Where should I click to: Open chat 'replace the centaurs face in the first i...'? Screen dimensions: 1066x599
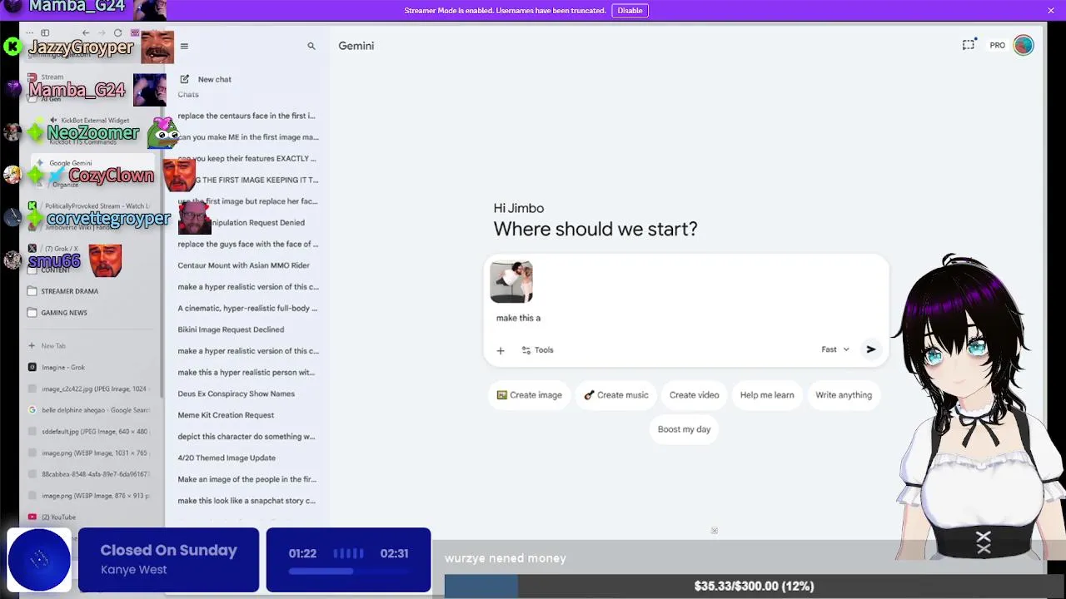coord(247,116)
